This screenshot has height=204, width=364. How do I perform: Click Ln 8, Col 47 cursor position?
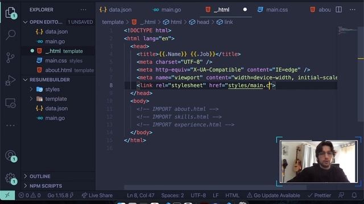click(140, 195)
